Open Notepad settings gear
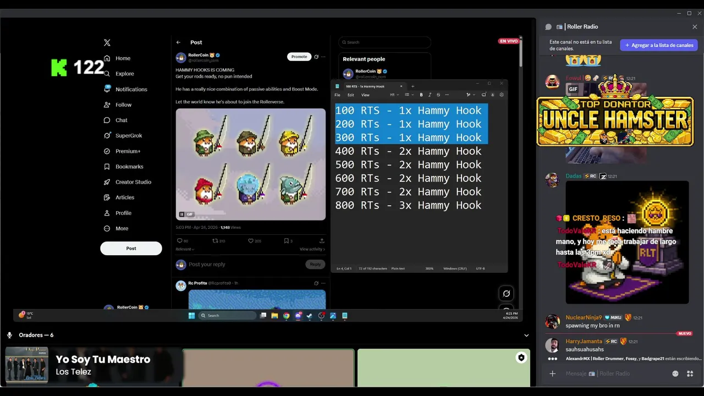The height and width of the screenshot is (396, 704). (501, 95)
